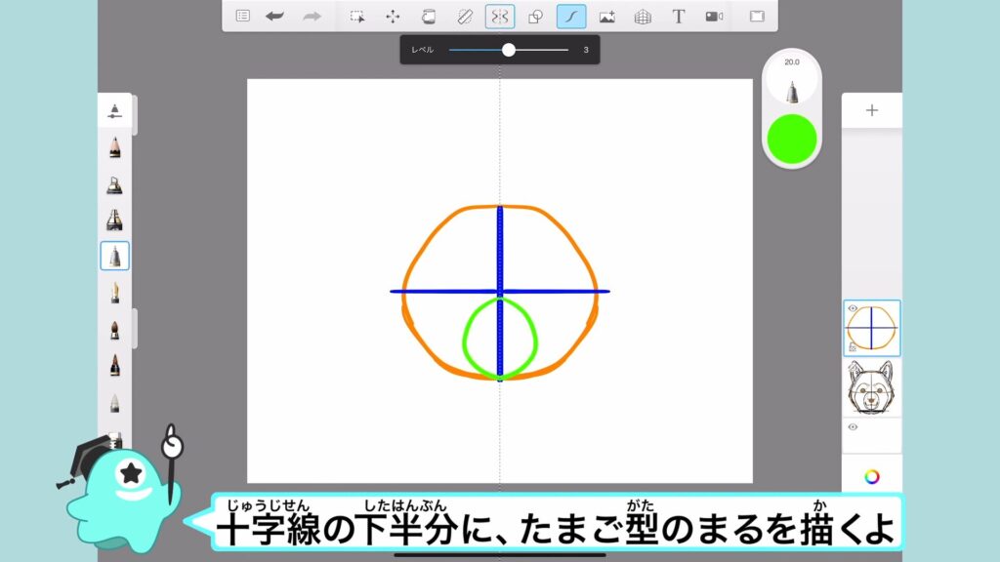Hide the top orange circle layer
The width and height of the screenshot is (1000, 562).
pos(853,309)
